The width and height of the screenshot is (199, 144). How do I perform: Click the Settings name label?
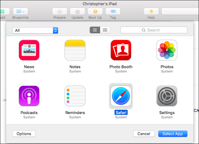[167, 113]
